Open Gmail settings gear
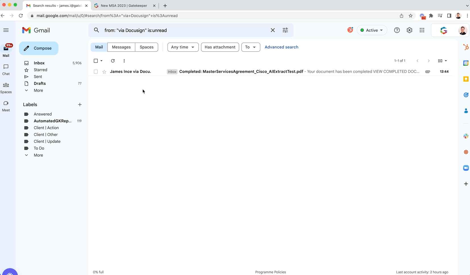Screen dimensions: 470x275 point(409,30)
